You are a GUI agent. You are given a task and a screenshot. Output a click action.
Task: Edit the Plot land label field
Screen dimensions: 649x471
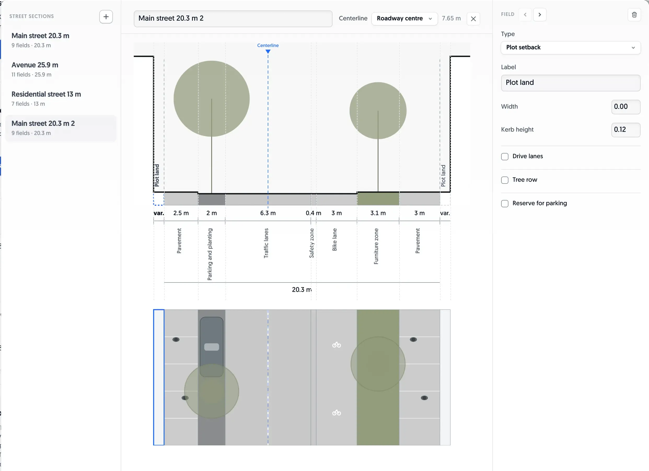point(571,83)
